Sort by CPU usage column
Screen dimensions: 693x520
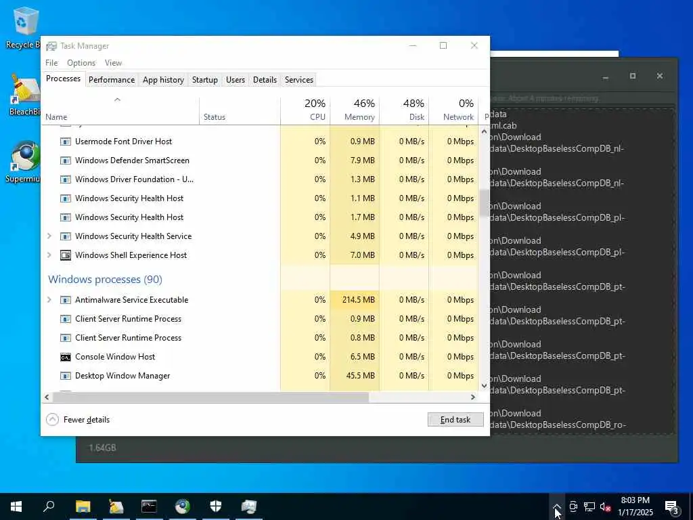click(305, 110)
